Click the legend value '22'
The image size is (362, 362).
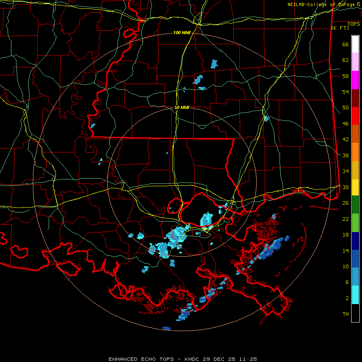coord(346,219)
